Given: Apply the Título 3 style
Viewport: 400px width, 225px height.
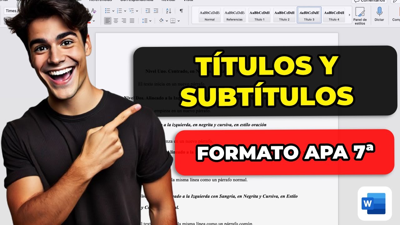Looking at the screenshot, I should [x=309, y=15].
